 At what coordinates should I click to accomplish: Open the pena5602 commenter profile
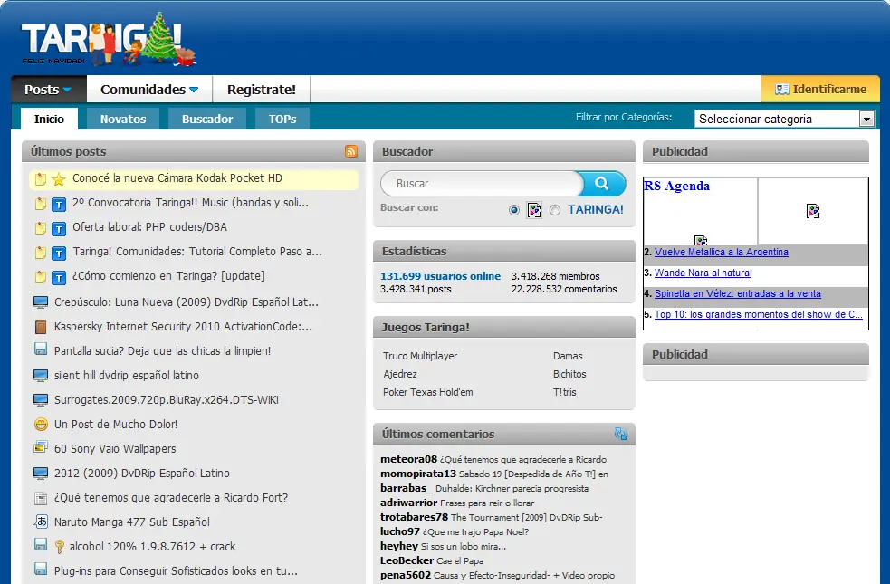coord(406,575)
